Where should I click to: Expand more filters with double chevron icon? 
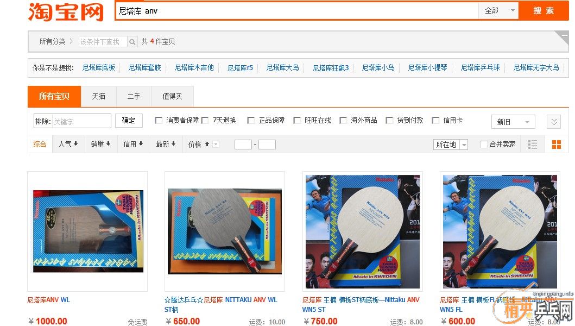554,122
